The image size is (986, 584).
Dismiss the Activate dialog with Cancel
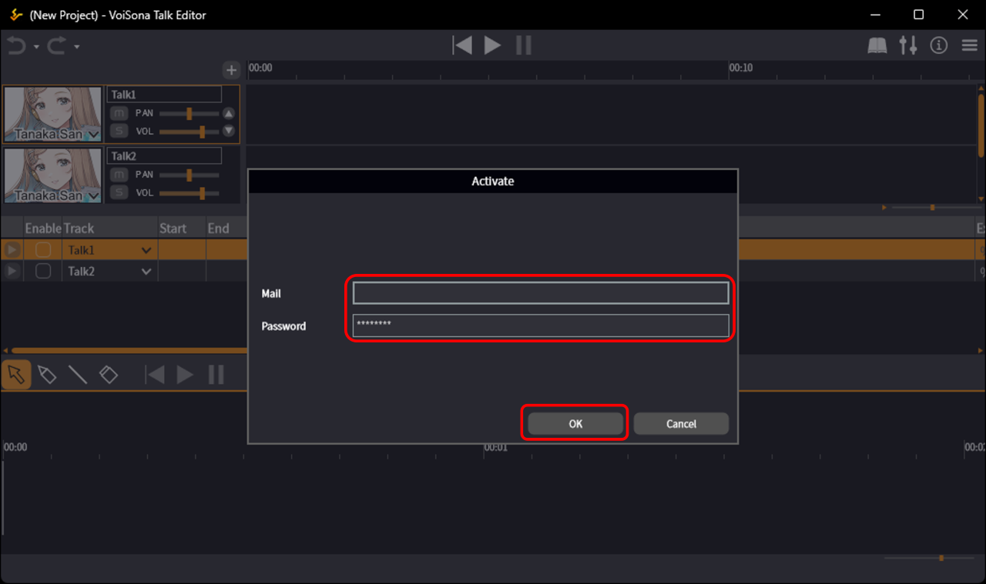coord(681,424)
